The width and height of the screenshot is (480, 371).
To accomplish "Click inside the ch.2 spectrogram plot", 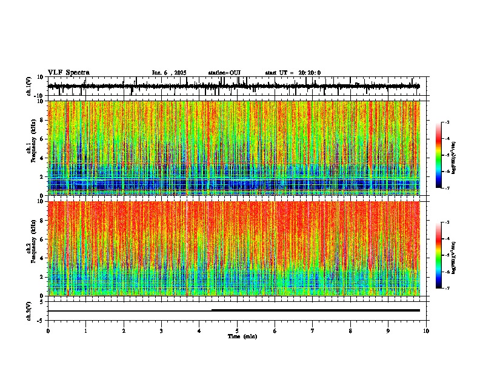I will [234, 249].
